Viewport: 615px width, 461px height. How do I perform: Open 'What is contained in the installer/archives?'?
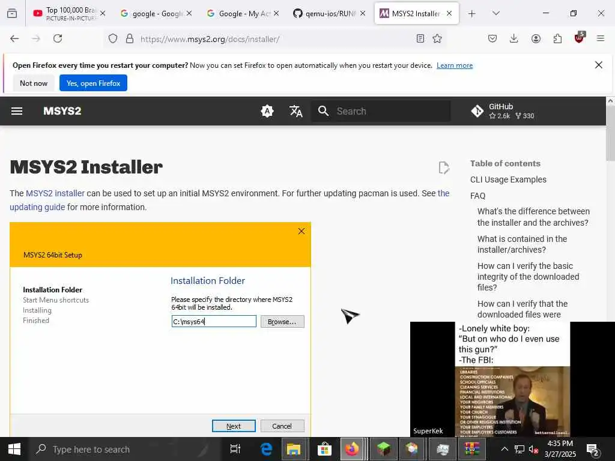click(x=522, y=244)
